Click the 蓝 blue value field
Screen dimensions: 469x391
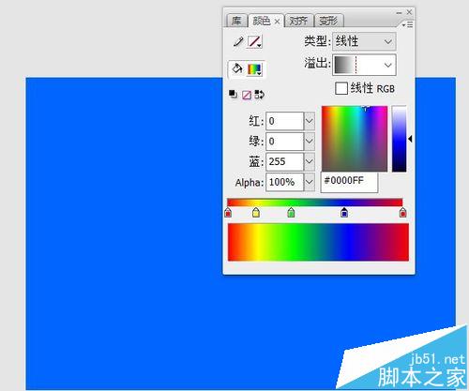(x=284, y=161)
